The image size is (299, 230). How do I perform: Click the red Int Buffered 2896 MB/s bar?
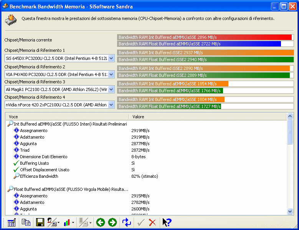(205, 37)
